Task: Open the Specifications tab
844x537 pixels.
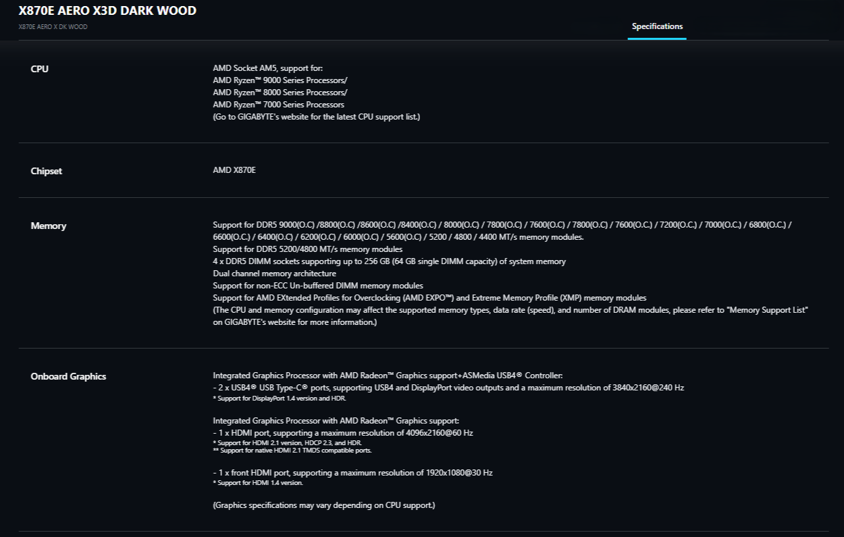Action: [657, 26]
